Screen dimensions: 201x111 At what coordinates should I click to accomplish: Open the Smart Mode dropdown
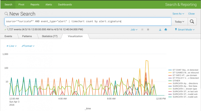coord(185,30)
